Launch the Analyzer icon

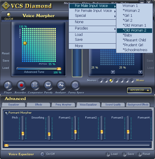(x=61, y=85)
